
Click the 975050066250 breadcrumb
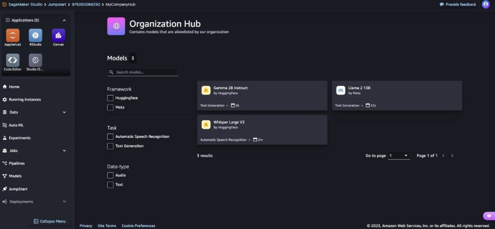tap(86, 4)
